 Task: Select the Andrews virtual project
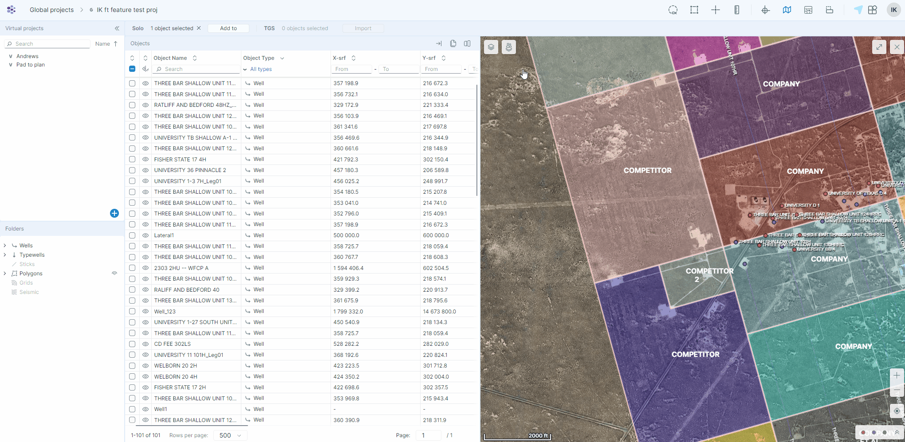(28, 56)
